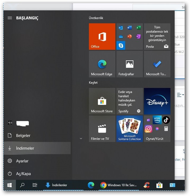Click the BAŞLANGIÇ title text
190x196 pixels.
click(27, 18)
